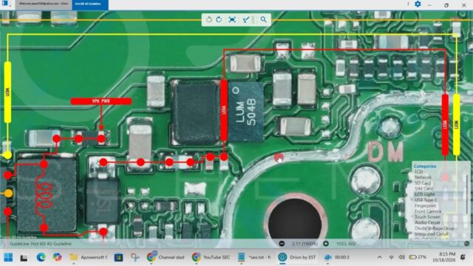Open Task View on taskbar
Viewport: 473px width, 266px height.
[x=24, y=257]
